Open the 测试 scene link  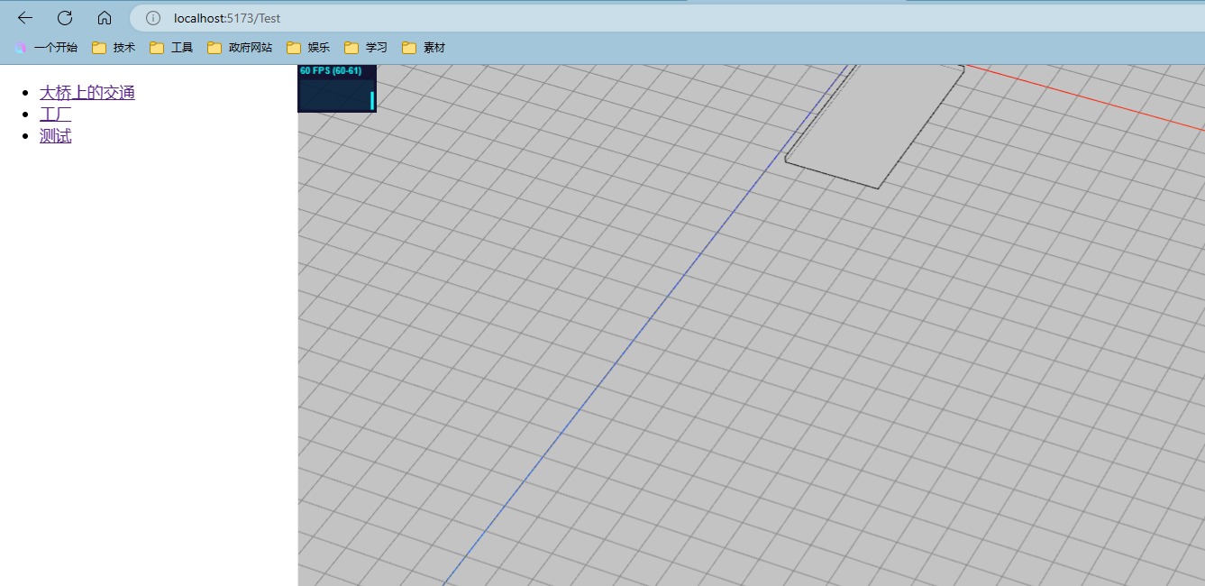[55, 135]
